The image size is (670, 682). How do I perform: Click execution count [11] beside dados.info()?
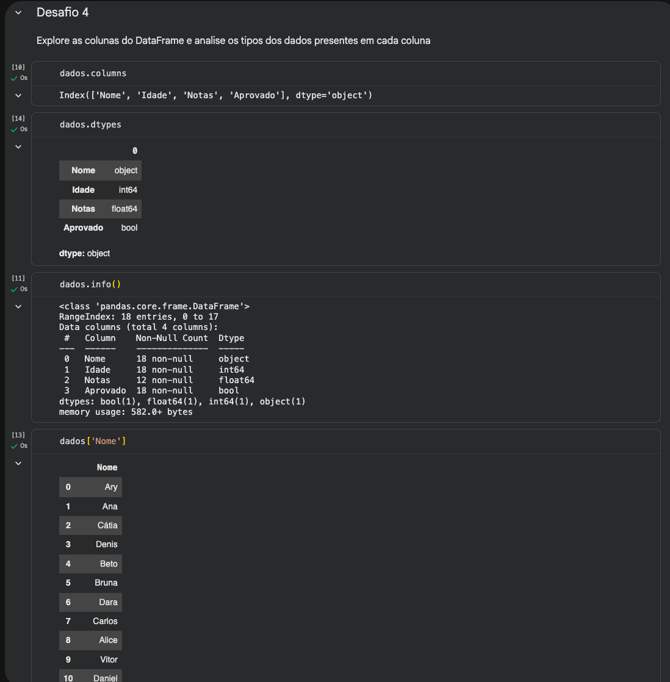(18, 278)
